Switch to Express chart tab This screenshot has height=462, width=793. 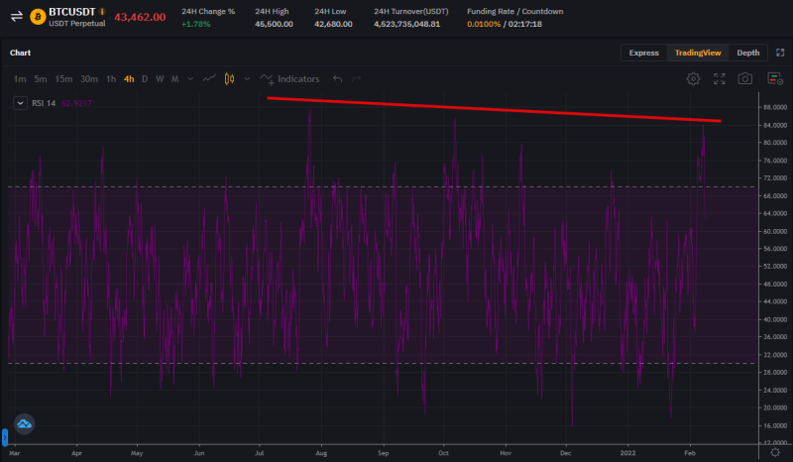(x=643, y=53)
